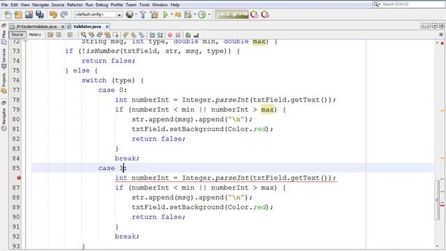Maximize the editor window button

pos(441,26)
